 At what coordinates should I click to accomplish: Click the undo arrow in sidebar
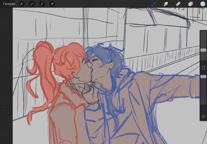tap(203, 109)
